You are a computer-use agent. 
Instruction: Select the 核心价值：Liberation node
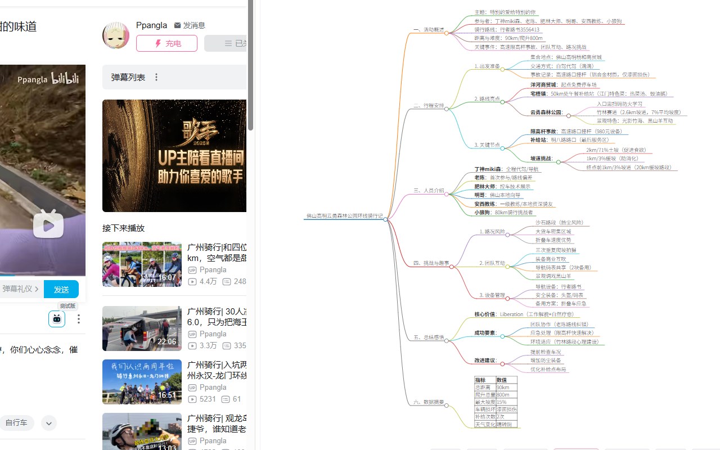[524, 314]
